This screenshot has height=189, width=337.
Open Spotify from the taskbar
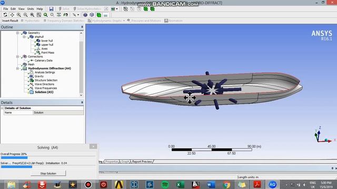point(165,184)
